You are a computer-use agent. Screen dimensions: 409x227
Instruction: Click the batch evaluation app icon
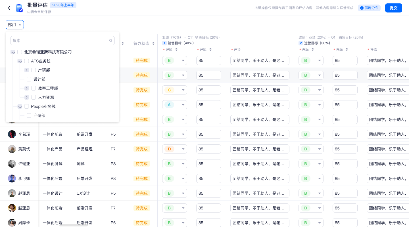tap(19, 8)
